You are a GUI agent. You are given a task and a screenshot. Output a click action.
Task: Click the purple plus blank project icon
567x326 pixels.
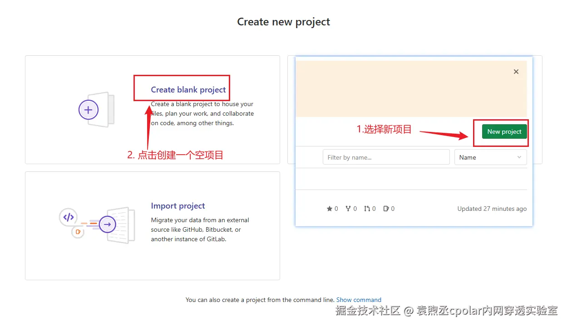89,110
